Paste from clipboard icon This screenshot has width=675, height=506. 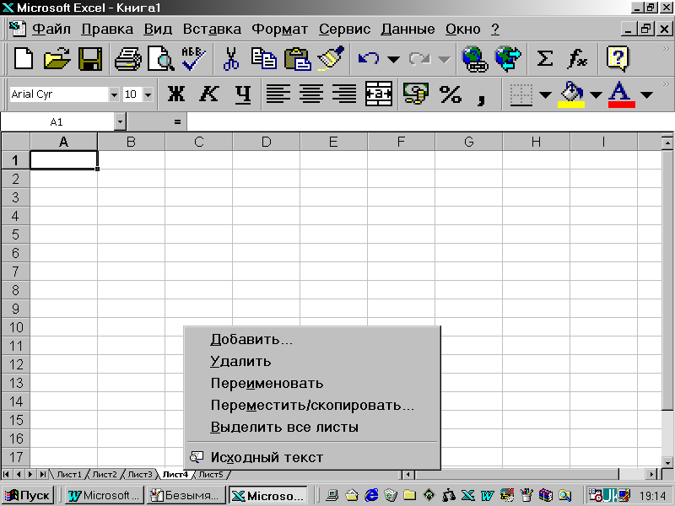[x=297, y=58]
